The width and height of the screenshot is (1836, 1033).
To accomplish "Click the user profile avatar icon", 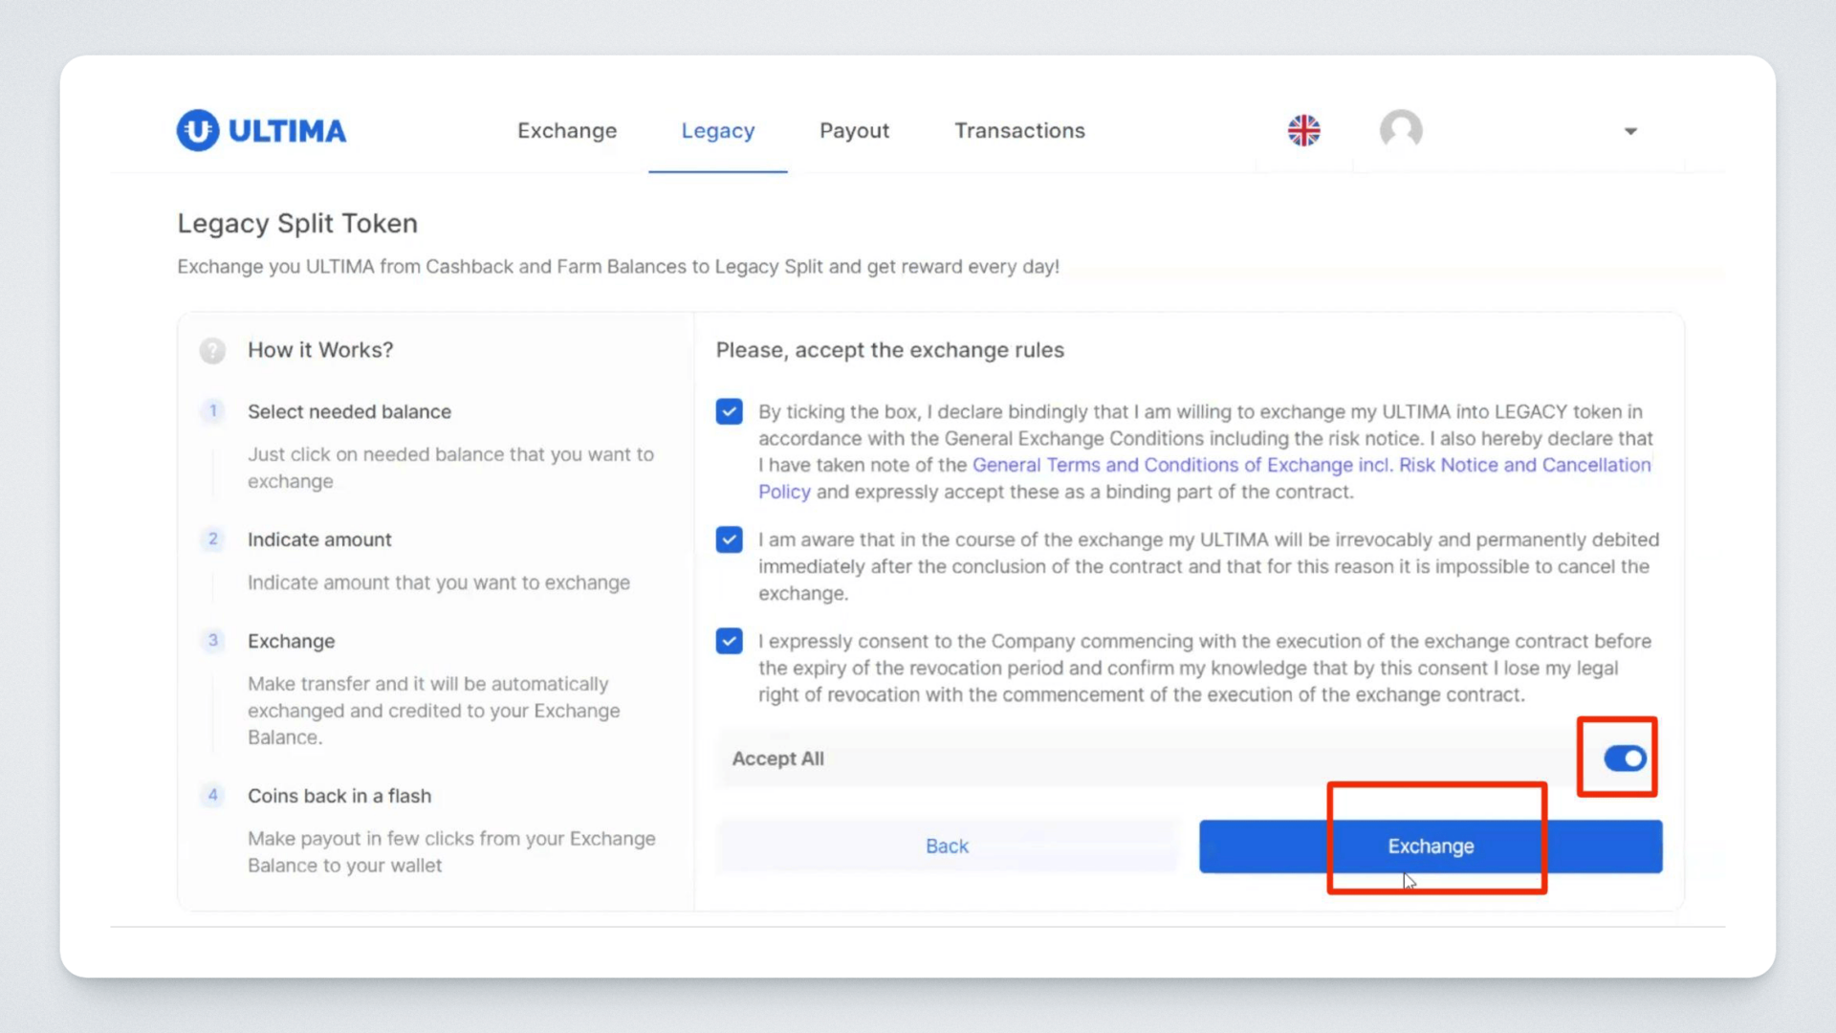I will 1401,130.
